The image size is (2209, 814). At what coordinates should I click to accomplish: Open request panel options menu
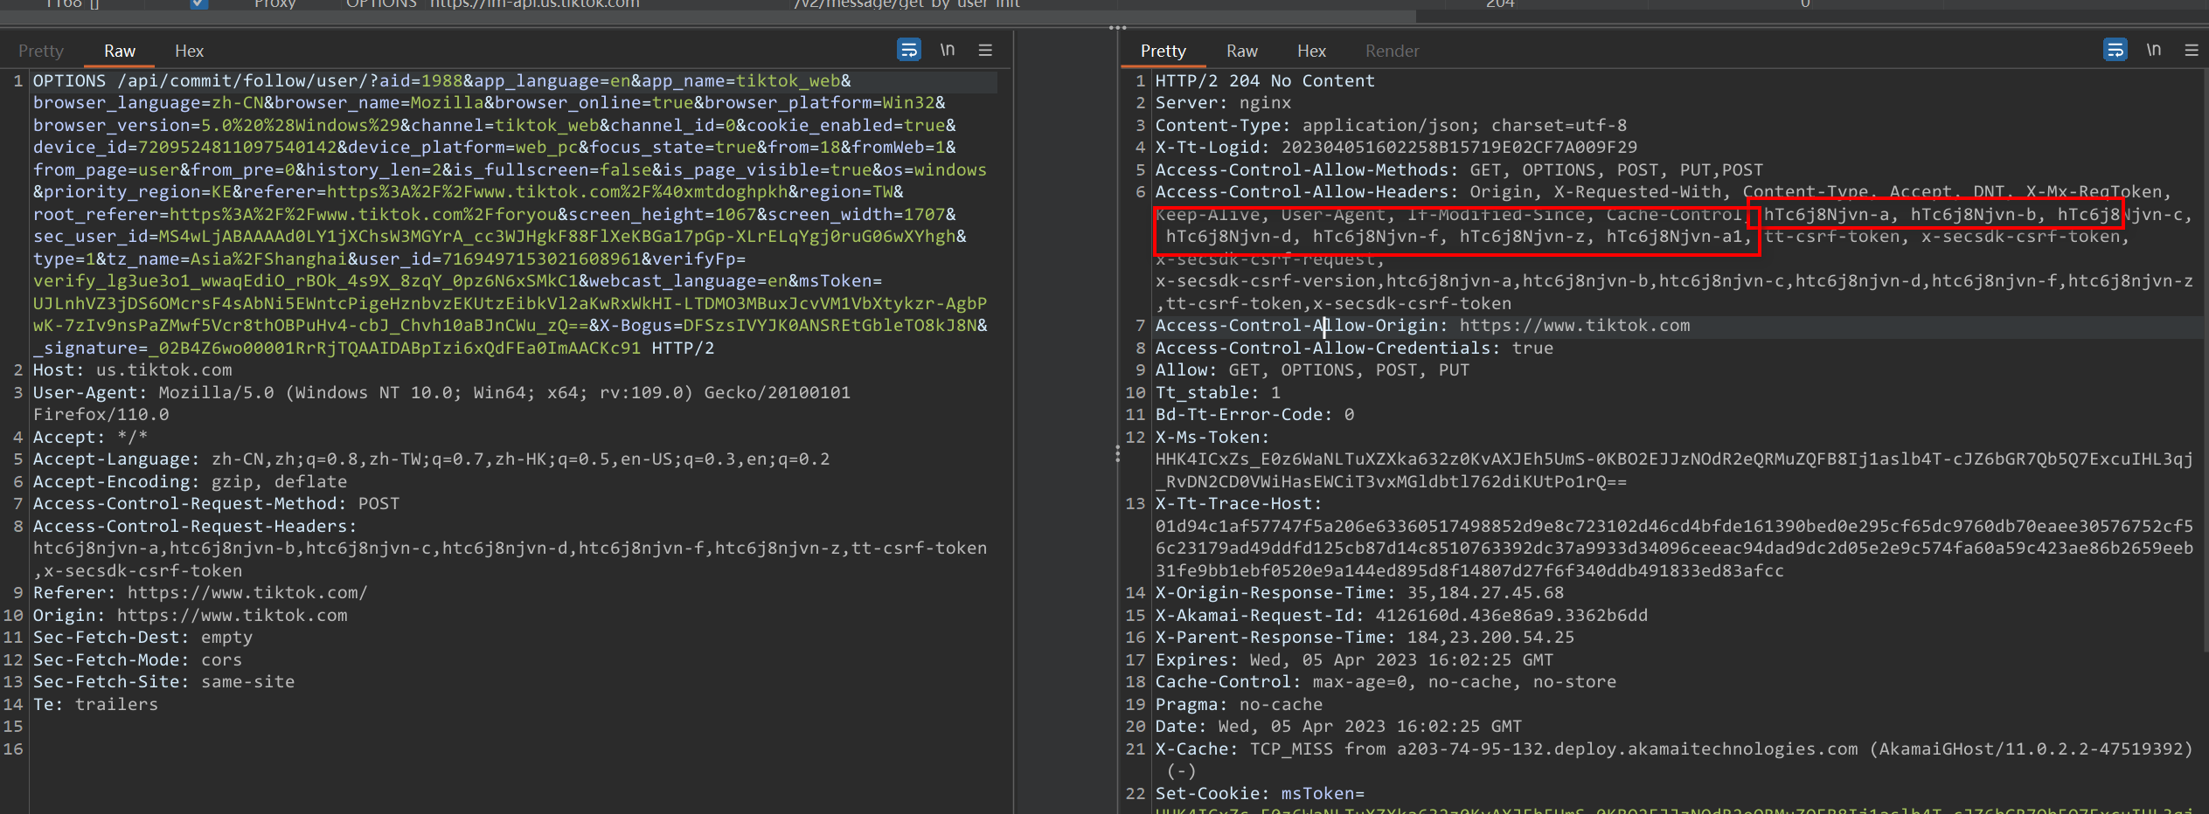pos(985,50)
